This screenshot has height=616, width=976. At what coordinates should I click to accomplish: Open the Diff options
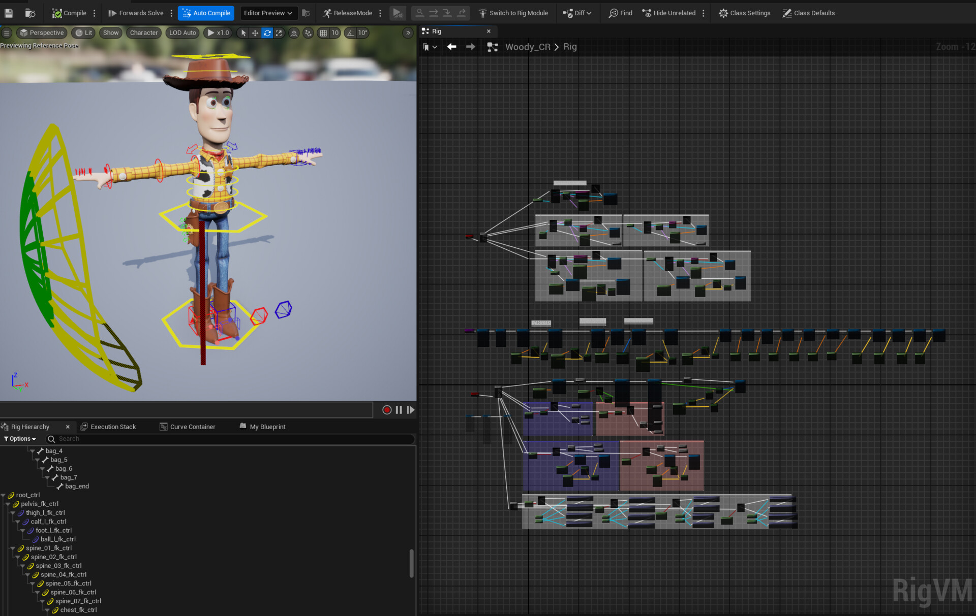tap(578, 13)
